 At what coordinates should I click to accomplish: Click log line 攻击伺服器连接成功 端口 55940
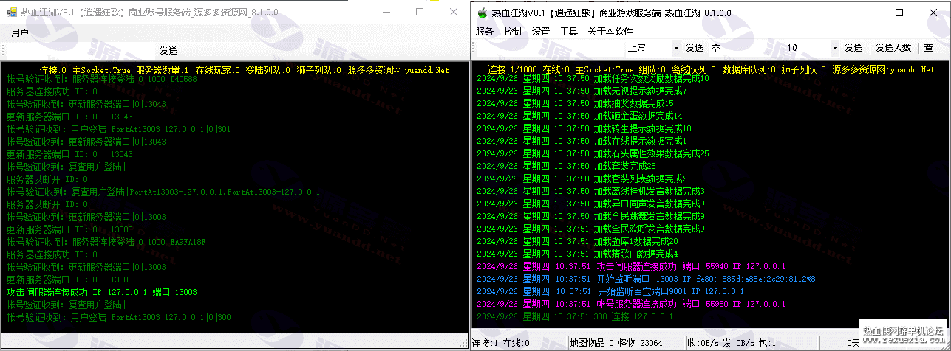631,267
